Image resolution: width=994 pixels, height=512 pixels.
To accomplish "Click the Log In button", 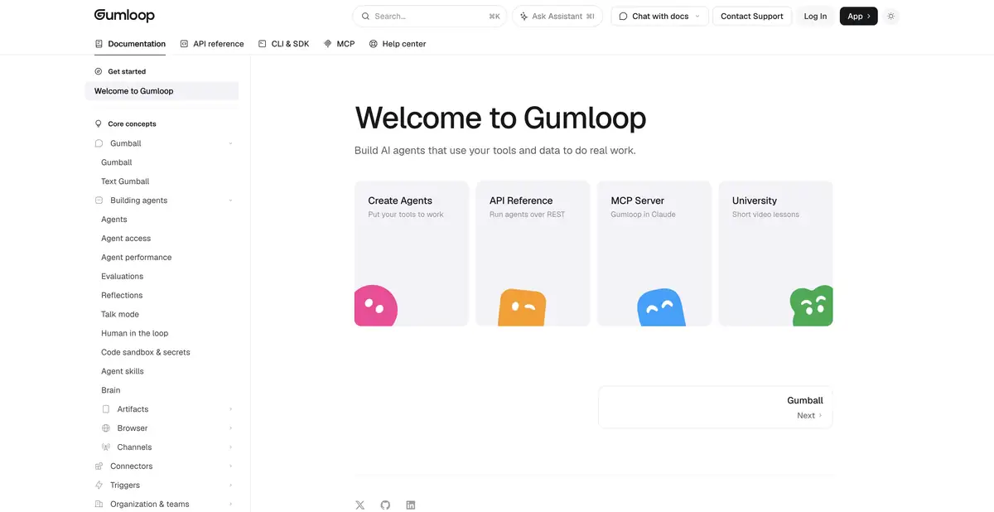I will tap(815, 16).
